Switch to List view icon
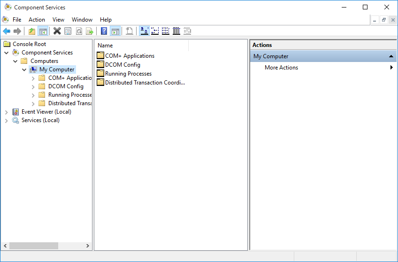398x262 pixels. (166, 31)
